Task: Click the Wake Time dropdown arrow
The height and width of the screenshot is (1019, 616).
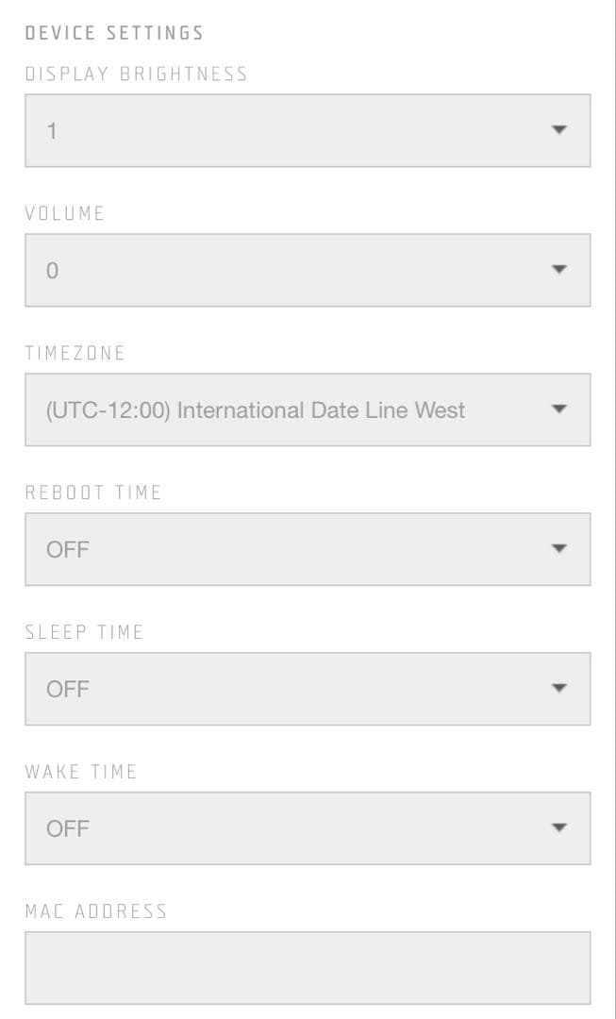Action: (558, 828)
